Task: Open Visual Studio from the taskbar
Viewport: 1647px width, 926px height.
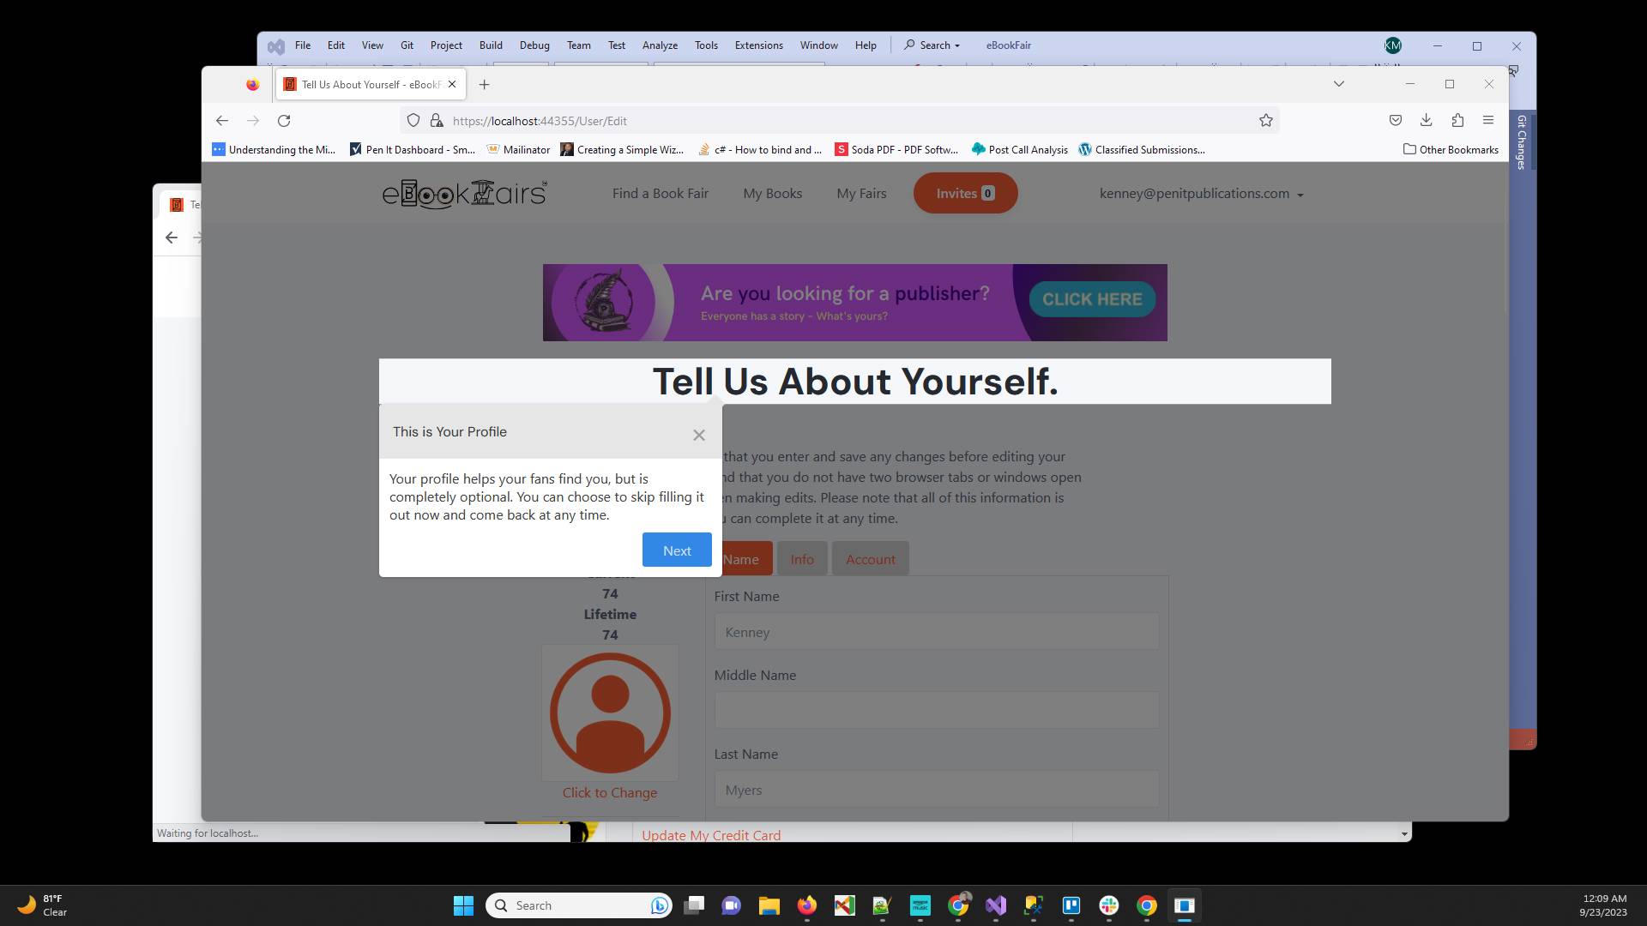Action: [x=996, y=905]
